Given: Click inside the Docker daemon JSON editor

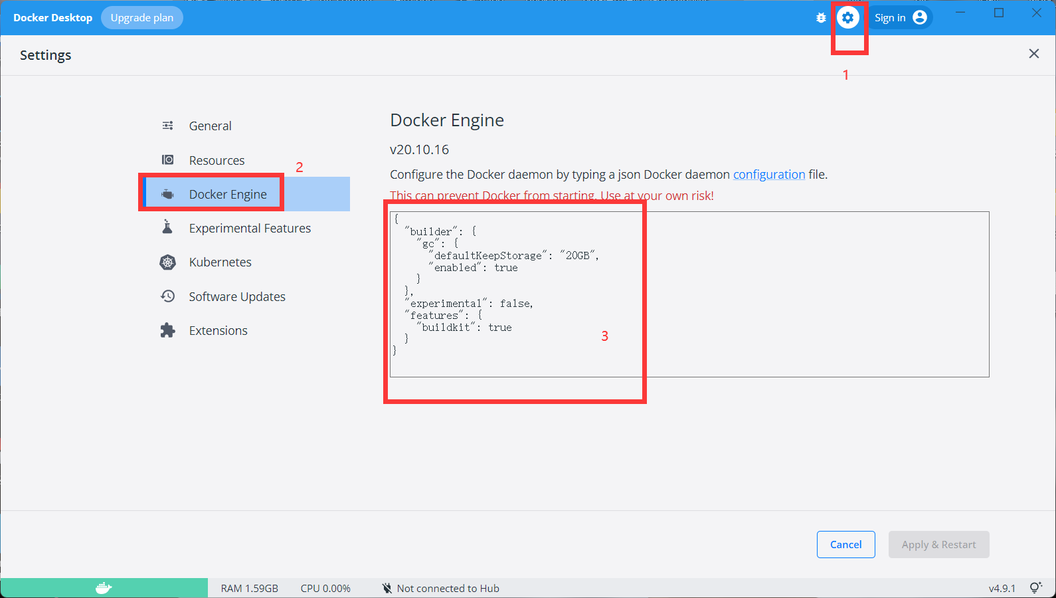Looking at the screenshot, I should pos(689,294).
